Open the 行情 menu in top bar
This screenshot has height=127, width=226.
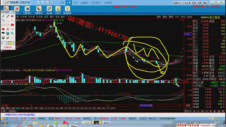(x=62, y=3)
